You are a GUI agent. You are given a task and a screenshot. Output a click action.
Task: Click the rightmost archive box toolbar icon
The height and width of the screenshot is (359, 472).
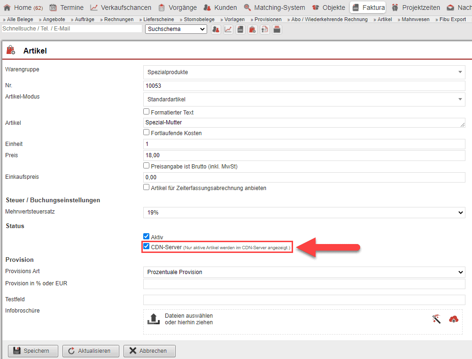tap(277, 29)
